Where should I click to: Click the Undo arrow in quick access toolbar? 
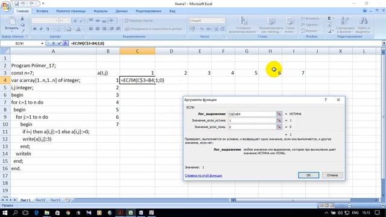coord(23,4)
